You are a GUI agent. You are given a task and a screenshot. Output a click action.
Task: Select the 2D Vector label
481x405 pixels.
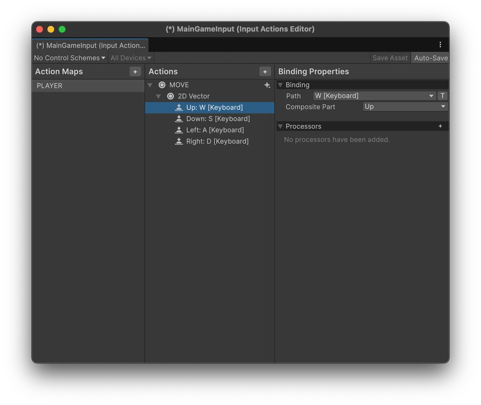[194, 96]
